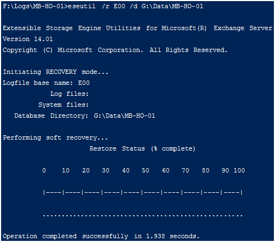Click the Logfile base name E00 line
The height and width of the screenshot is (242, 275).
click(46, 83)
